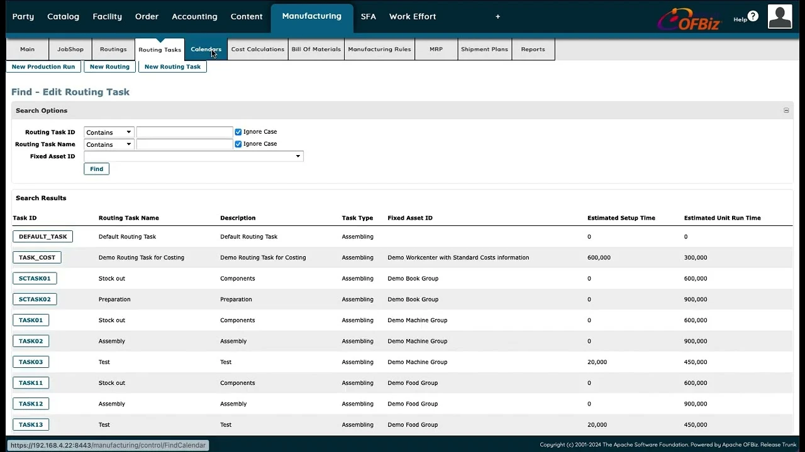
Task: Click the New Routing Task button
Action: tap(172, 67)
